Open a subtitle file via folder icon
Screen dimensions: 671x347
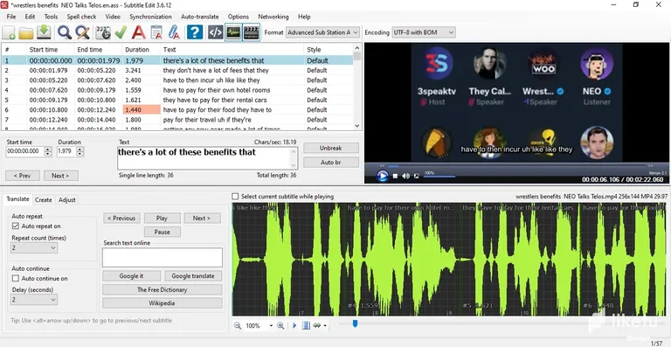tap(26, 32)
